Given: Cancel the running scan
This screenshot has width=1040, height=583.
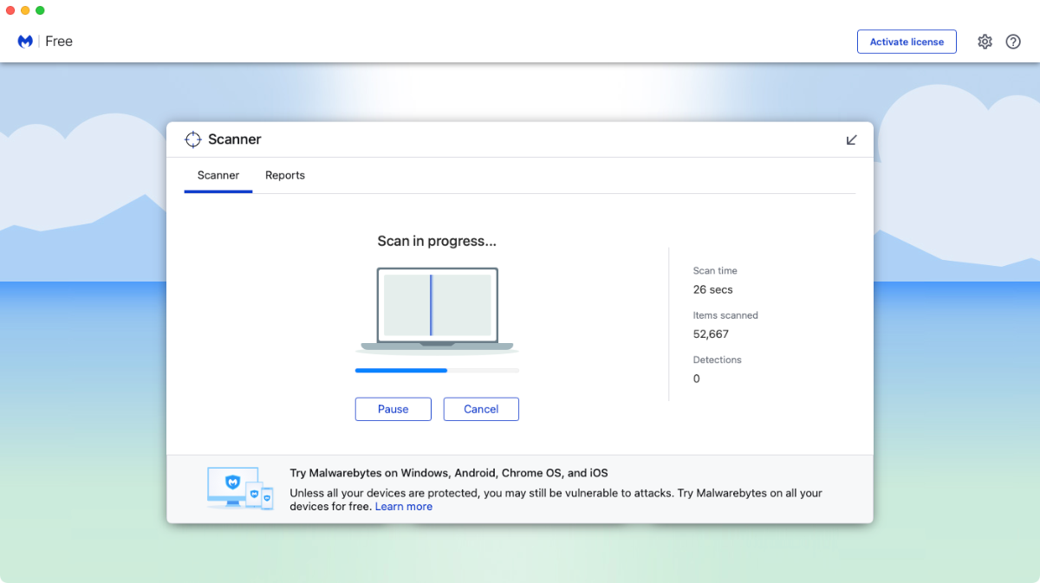Looking at the screenshot, I should coord(481,409).
